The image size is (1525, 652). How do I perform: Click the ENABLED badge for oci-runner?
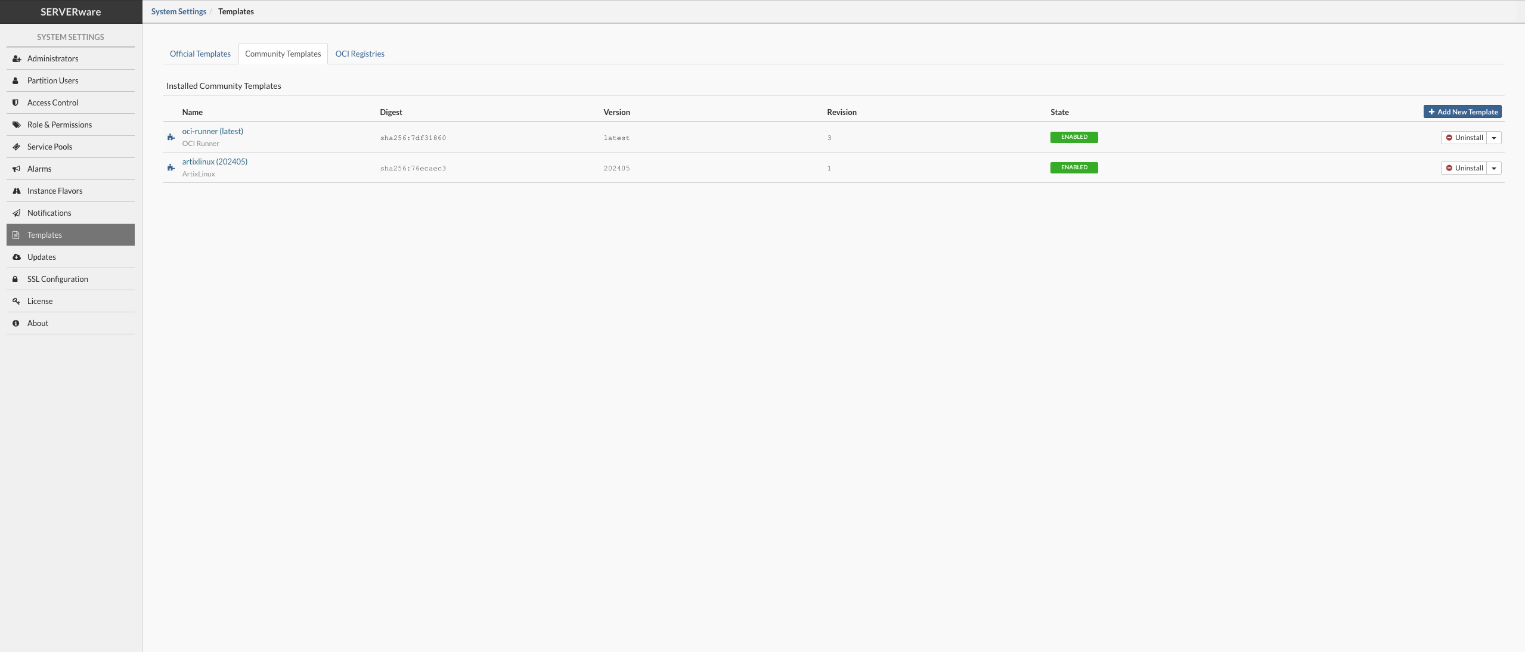click(1074, 137)
